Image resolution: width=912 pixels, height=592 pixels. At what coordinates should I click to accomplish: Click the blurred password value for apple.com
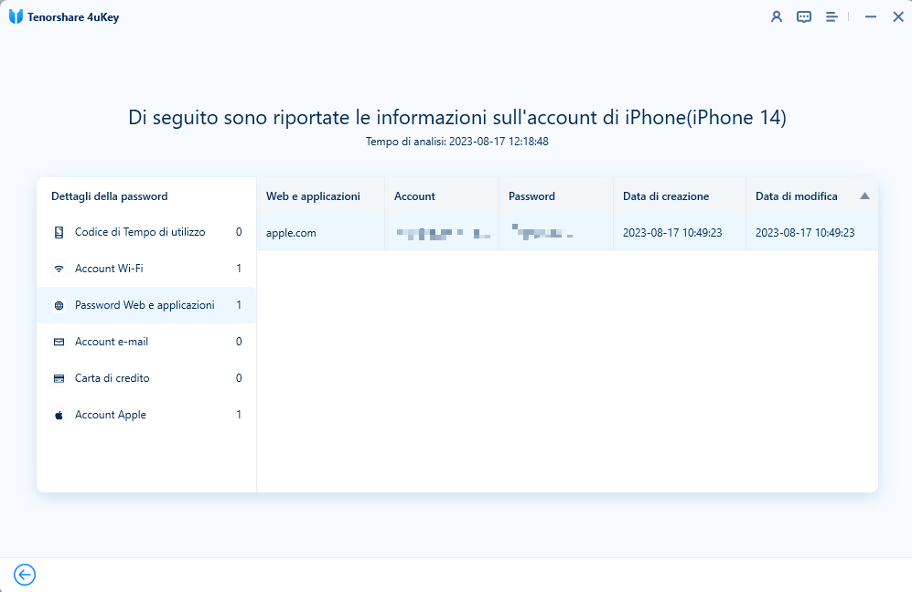[x=542, y=231]
